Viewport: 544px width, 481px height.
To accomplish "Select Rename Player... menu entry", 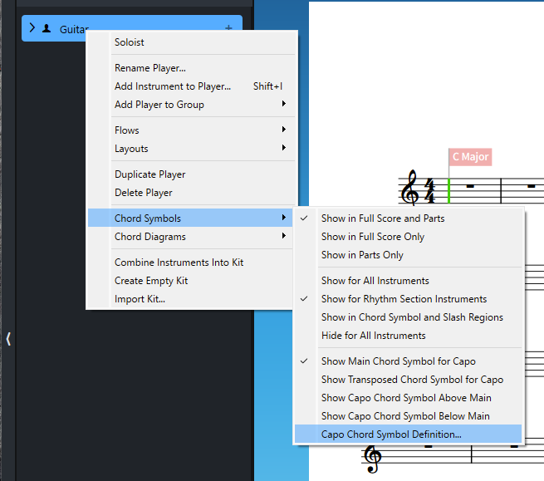I will pos(191,68).
